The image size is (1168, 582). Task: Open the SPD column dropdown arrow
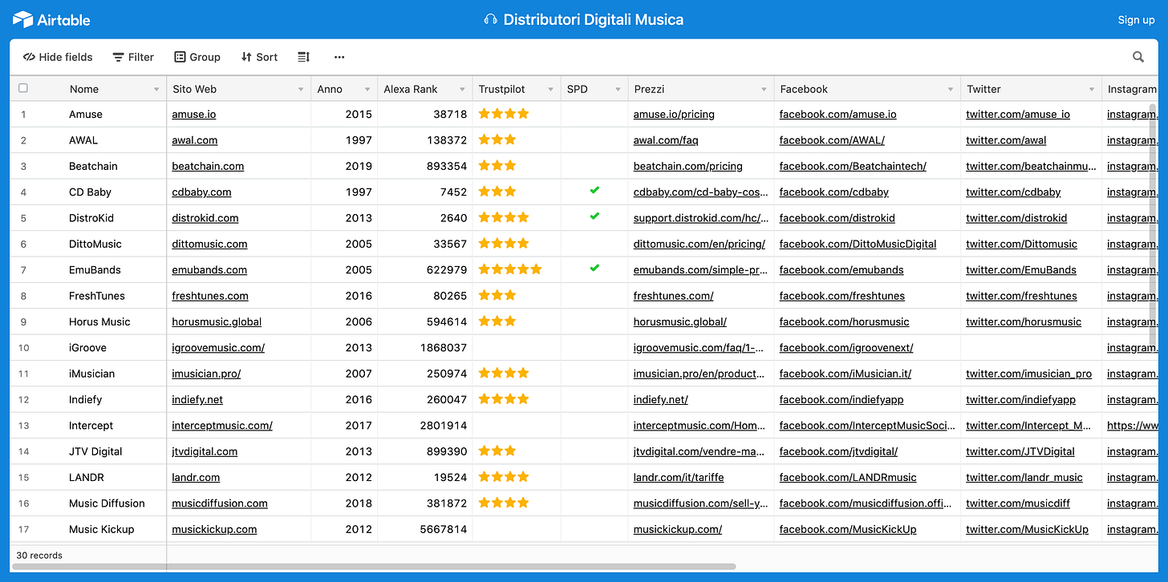coord(618,89)
